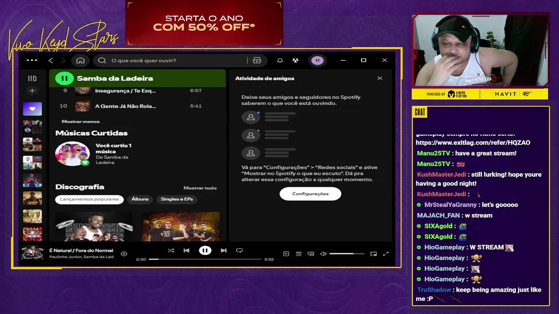Maximize the Spotify window
The height and width of the screenshot is (314, 559).
click(363, 60)
